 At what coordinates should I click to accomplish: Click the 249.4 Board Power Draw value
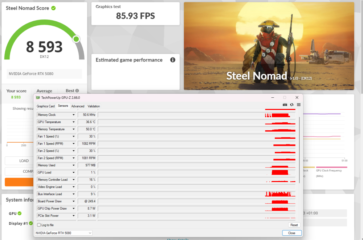click(87, 201)
